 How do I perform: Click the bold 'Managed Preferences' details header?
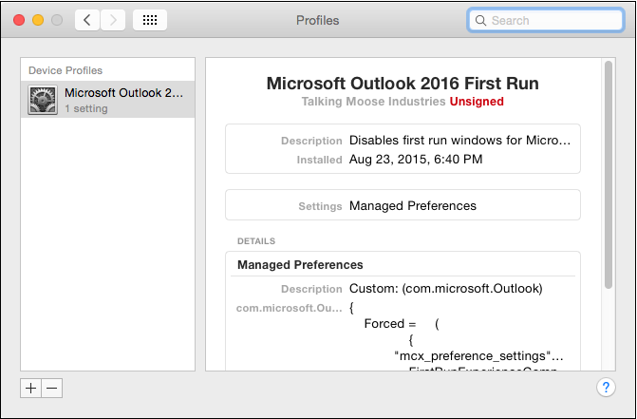[300, 265]
